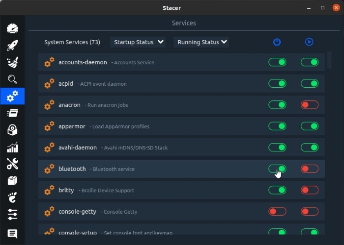Stop avahi-daemon via running toggle
This screenshot has width=344, height=245.
pos(310,147)
